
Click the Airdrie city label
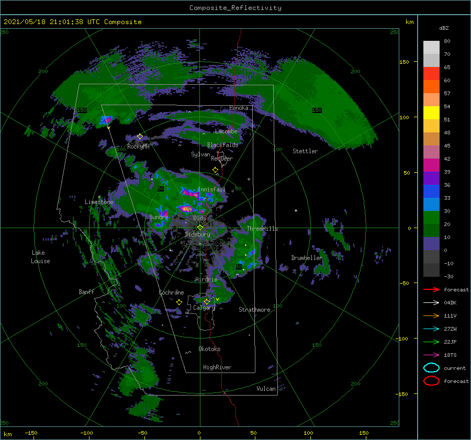coord(206,279)
